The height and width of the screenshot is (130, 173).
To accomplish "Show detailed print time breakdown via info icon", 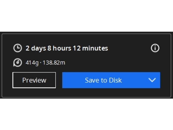I will 155,48.
